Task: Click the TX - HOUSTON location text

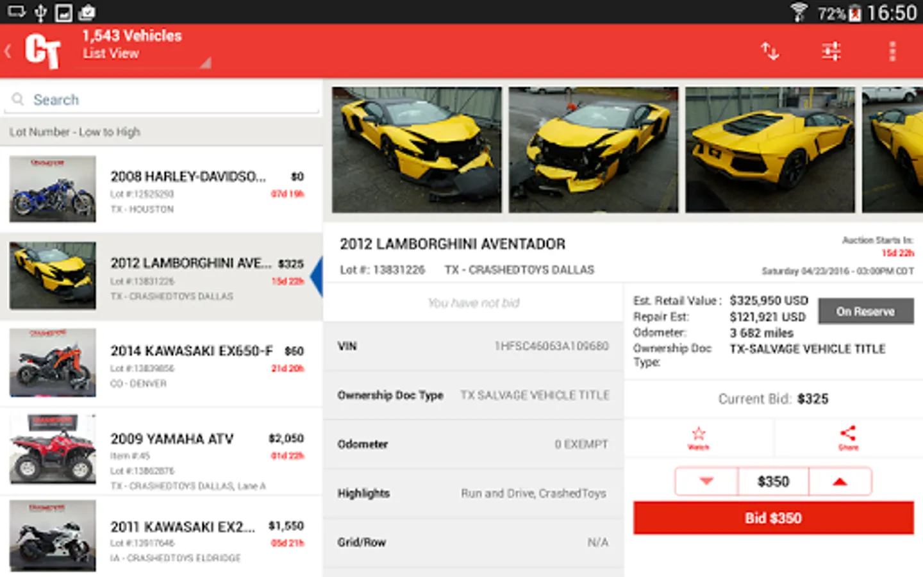Action: [142, 210]
